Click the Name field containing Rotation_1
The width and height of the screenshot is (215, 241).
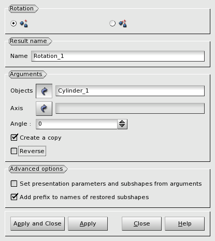coord(118,56)
